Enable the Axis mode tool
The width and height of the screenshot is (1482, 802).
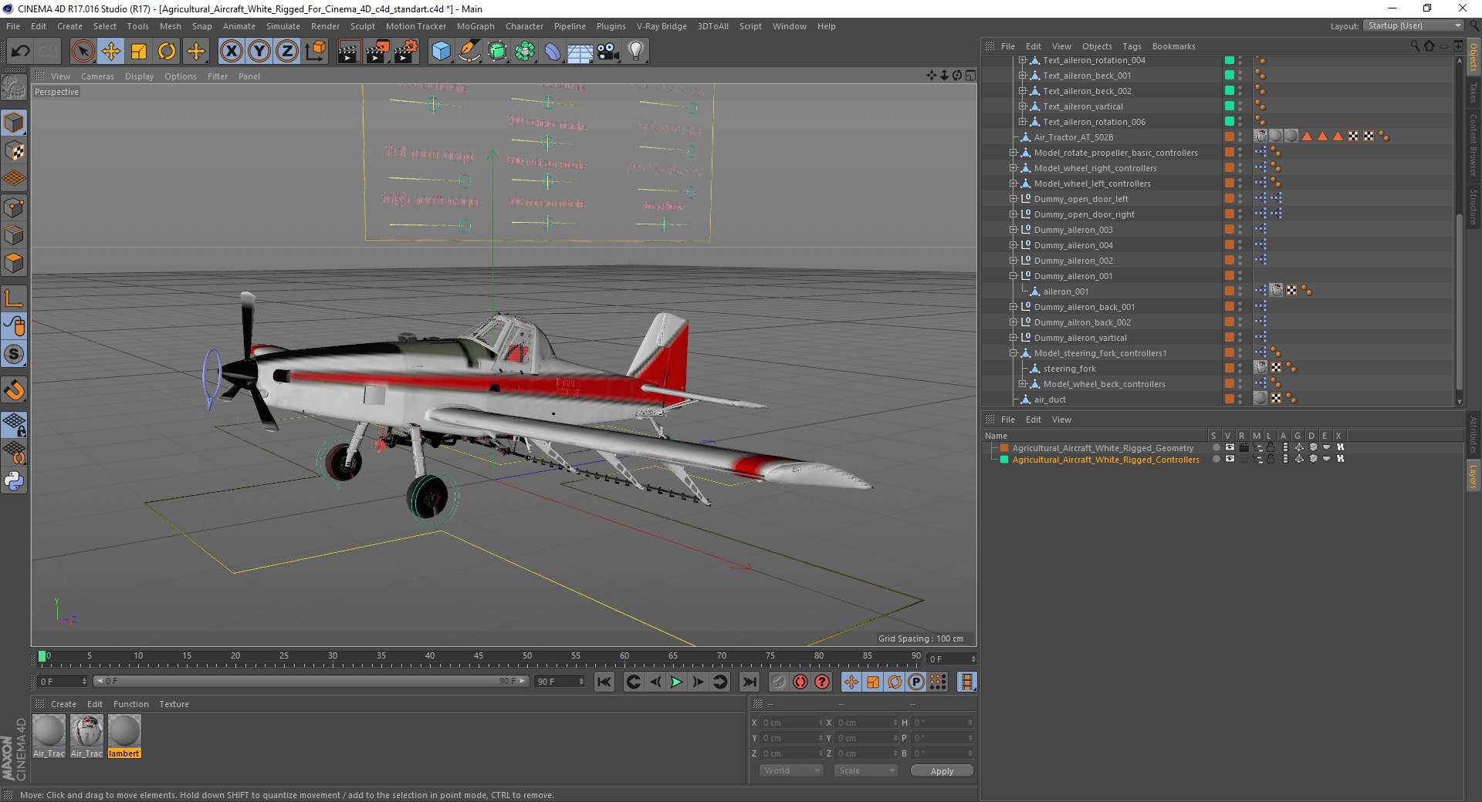14,298
